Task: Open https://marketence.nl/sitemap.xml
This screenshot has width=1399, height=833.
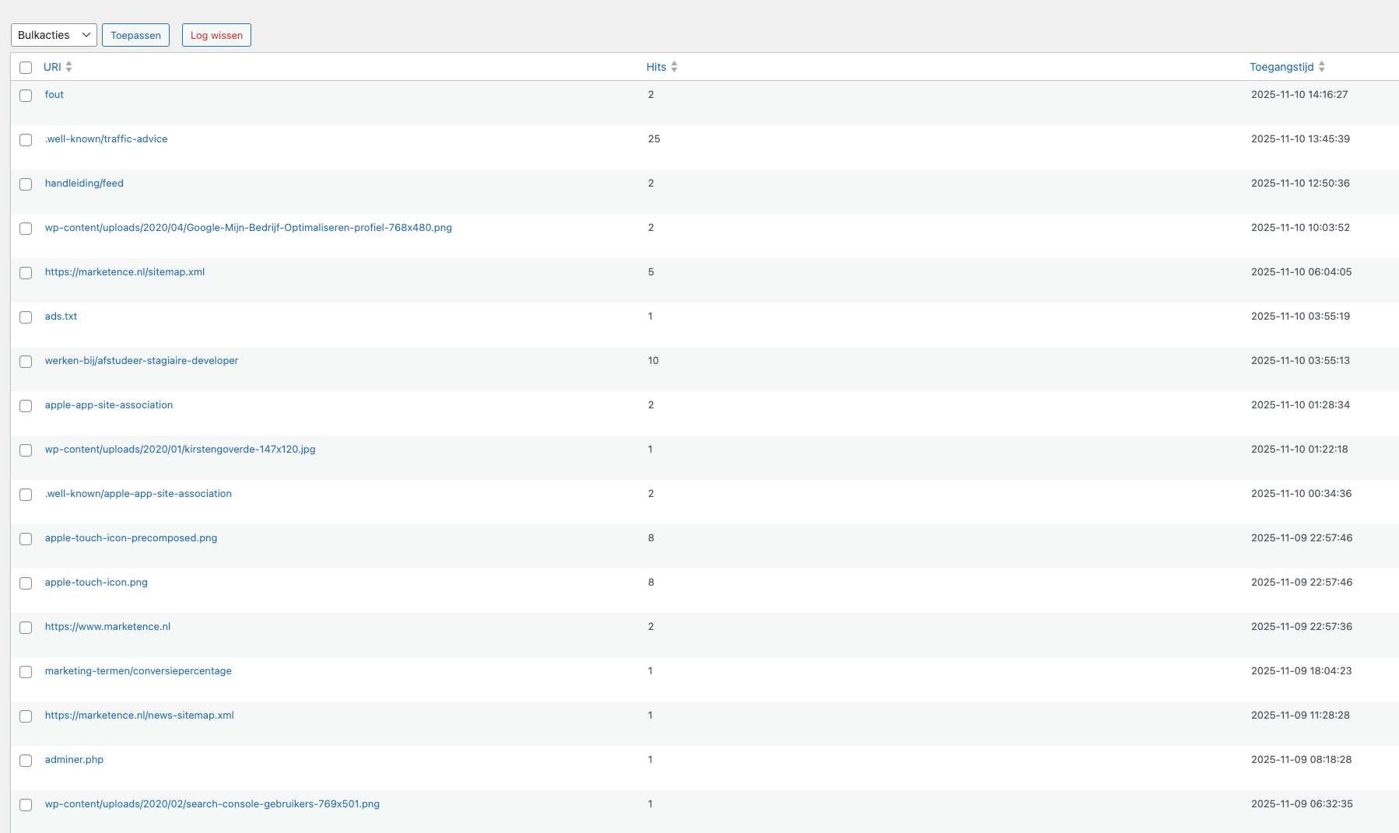Action: (124, 271)
